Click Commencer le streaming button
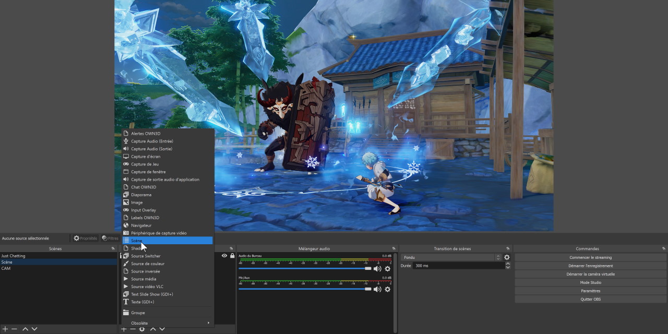This screenshot has width=668, height=334. [x=591, y=257]
